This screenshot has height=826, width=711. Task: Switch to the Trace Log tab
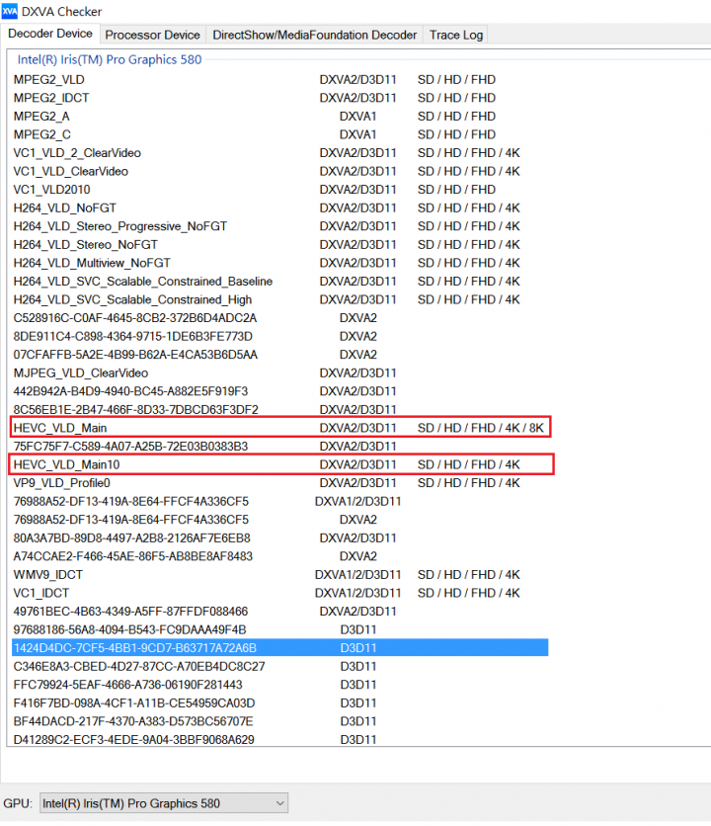pyautogui.click(x=455, y=36)
